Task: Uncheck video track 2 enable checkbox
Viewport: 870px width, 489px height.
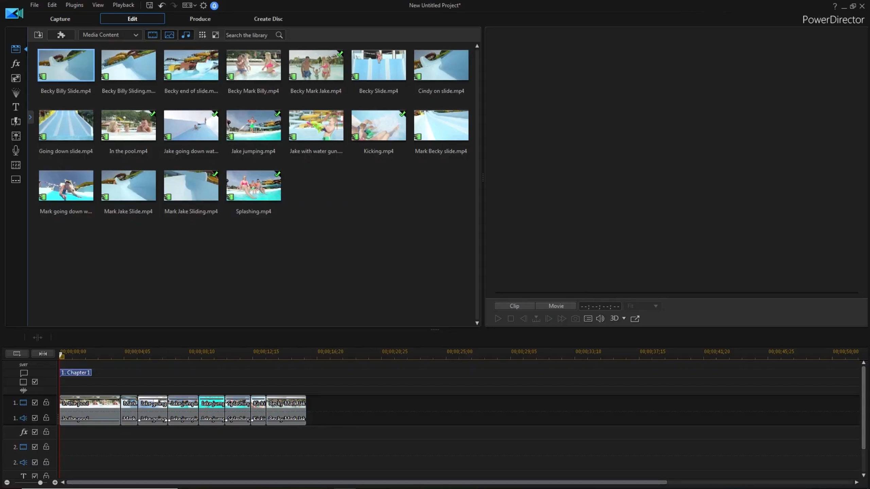Action: pos(35,447)
